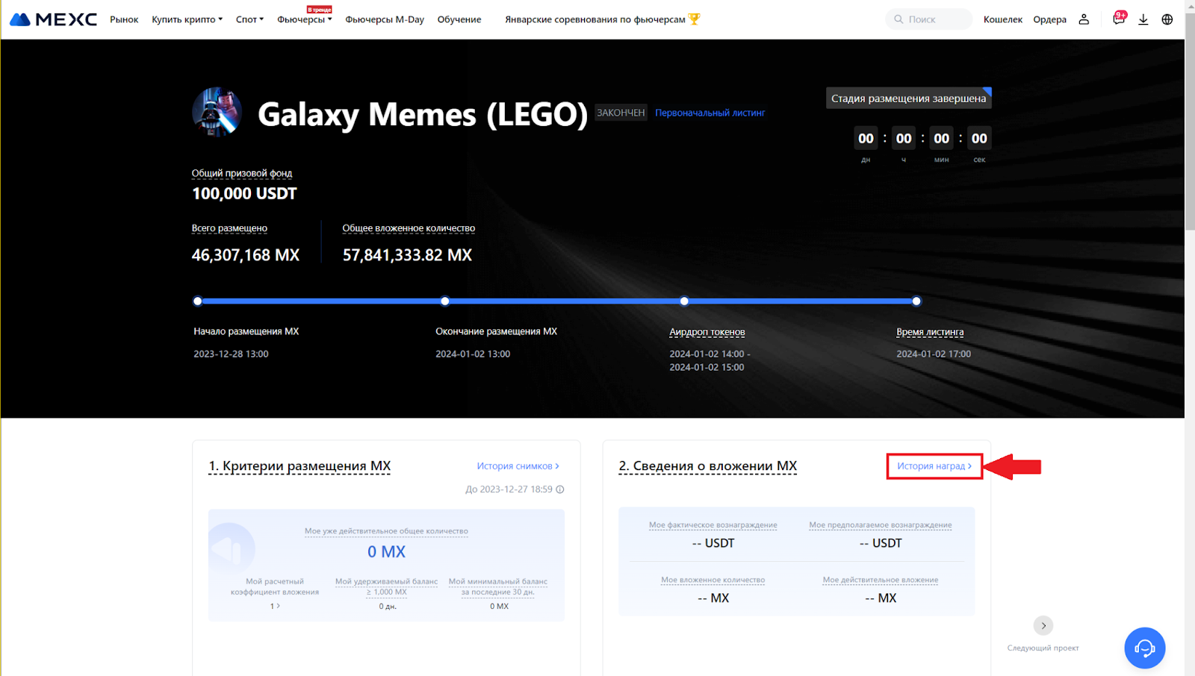Screen dimensions: 1195x676
Task: Click the trophy icon in navigation
Action: (695, 19)
